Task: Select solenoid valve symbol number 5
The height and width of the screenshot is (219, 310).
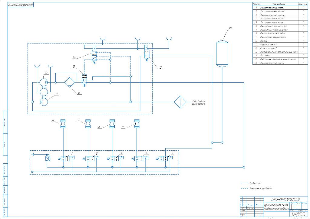Action: pos(166,159)
